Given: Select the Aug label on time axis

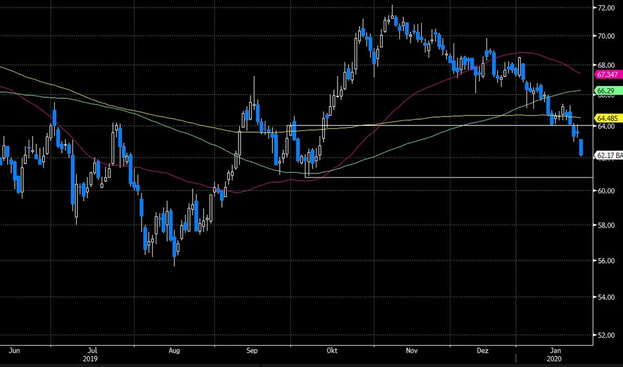Looking at the screenshot, I should pos(174,351).
